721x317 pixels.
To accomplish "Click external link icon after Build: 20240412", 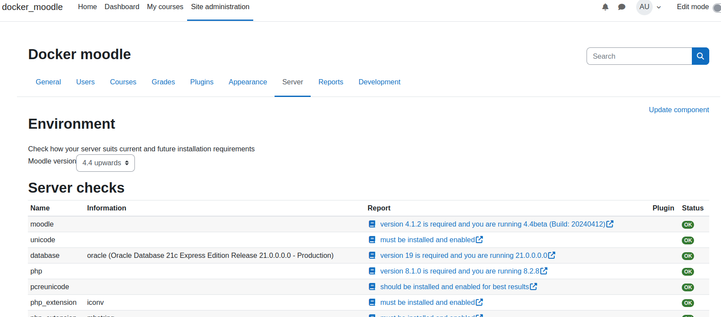I will tap(610, 224).
